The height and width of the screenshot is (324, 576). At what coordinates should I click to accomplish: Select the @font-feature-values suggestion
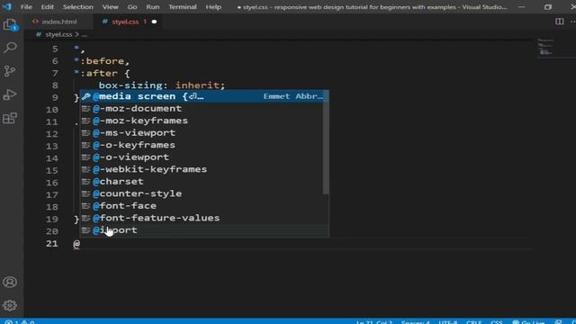(202, 218)
